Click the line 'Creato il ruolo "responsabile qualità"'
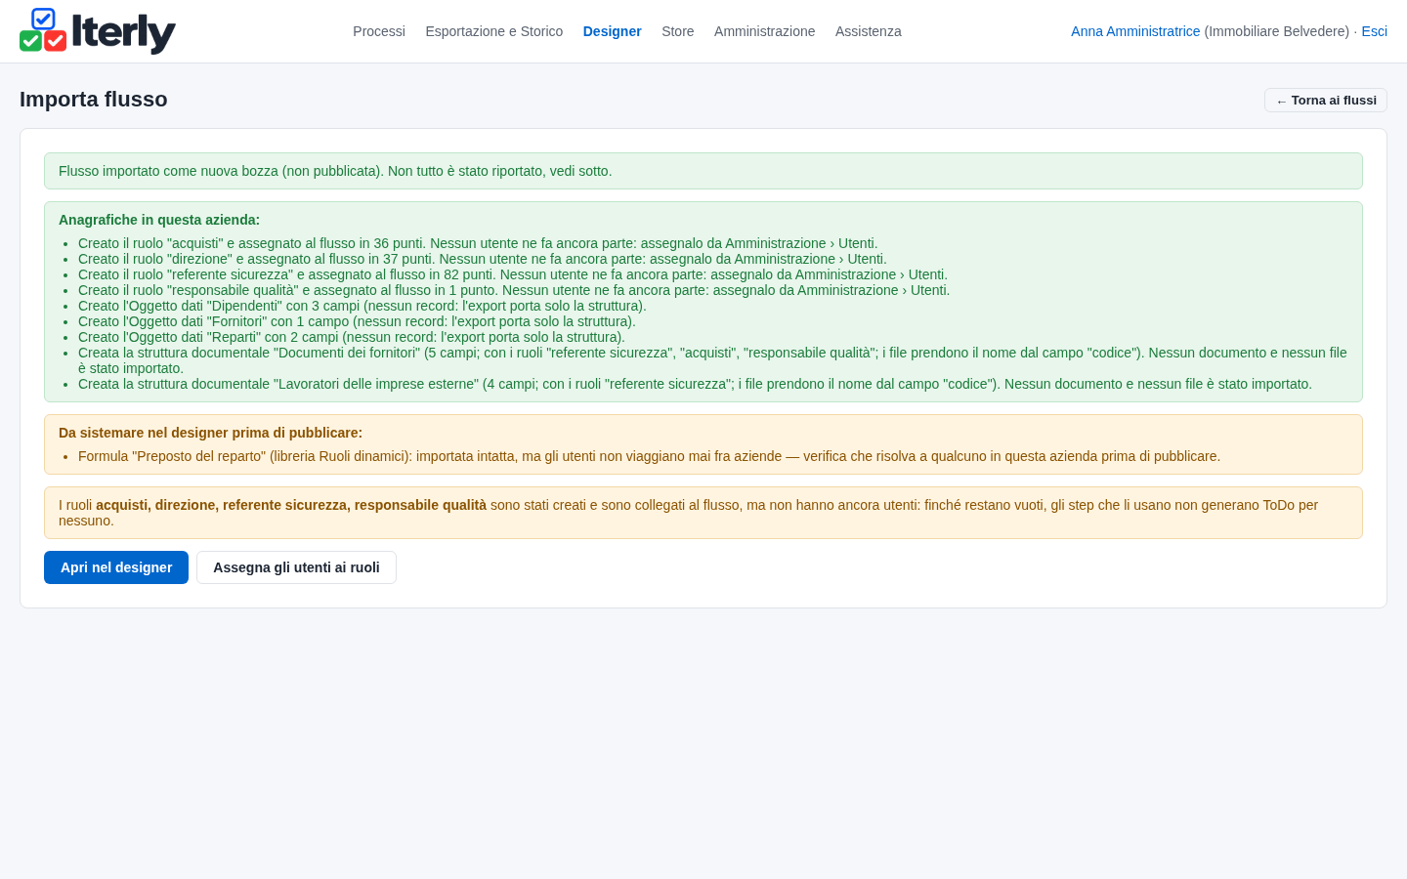 514,290
